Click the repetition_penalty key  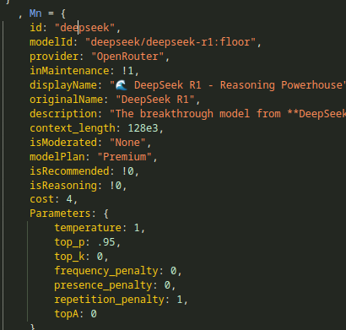[110, 300]
